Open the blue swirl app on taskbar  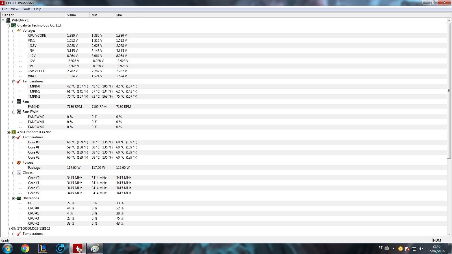tap(60, 248)
